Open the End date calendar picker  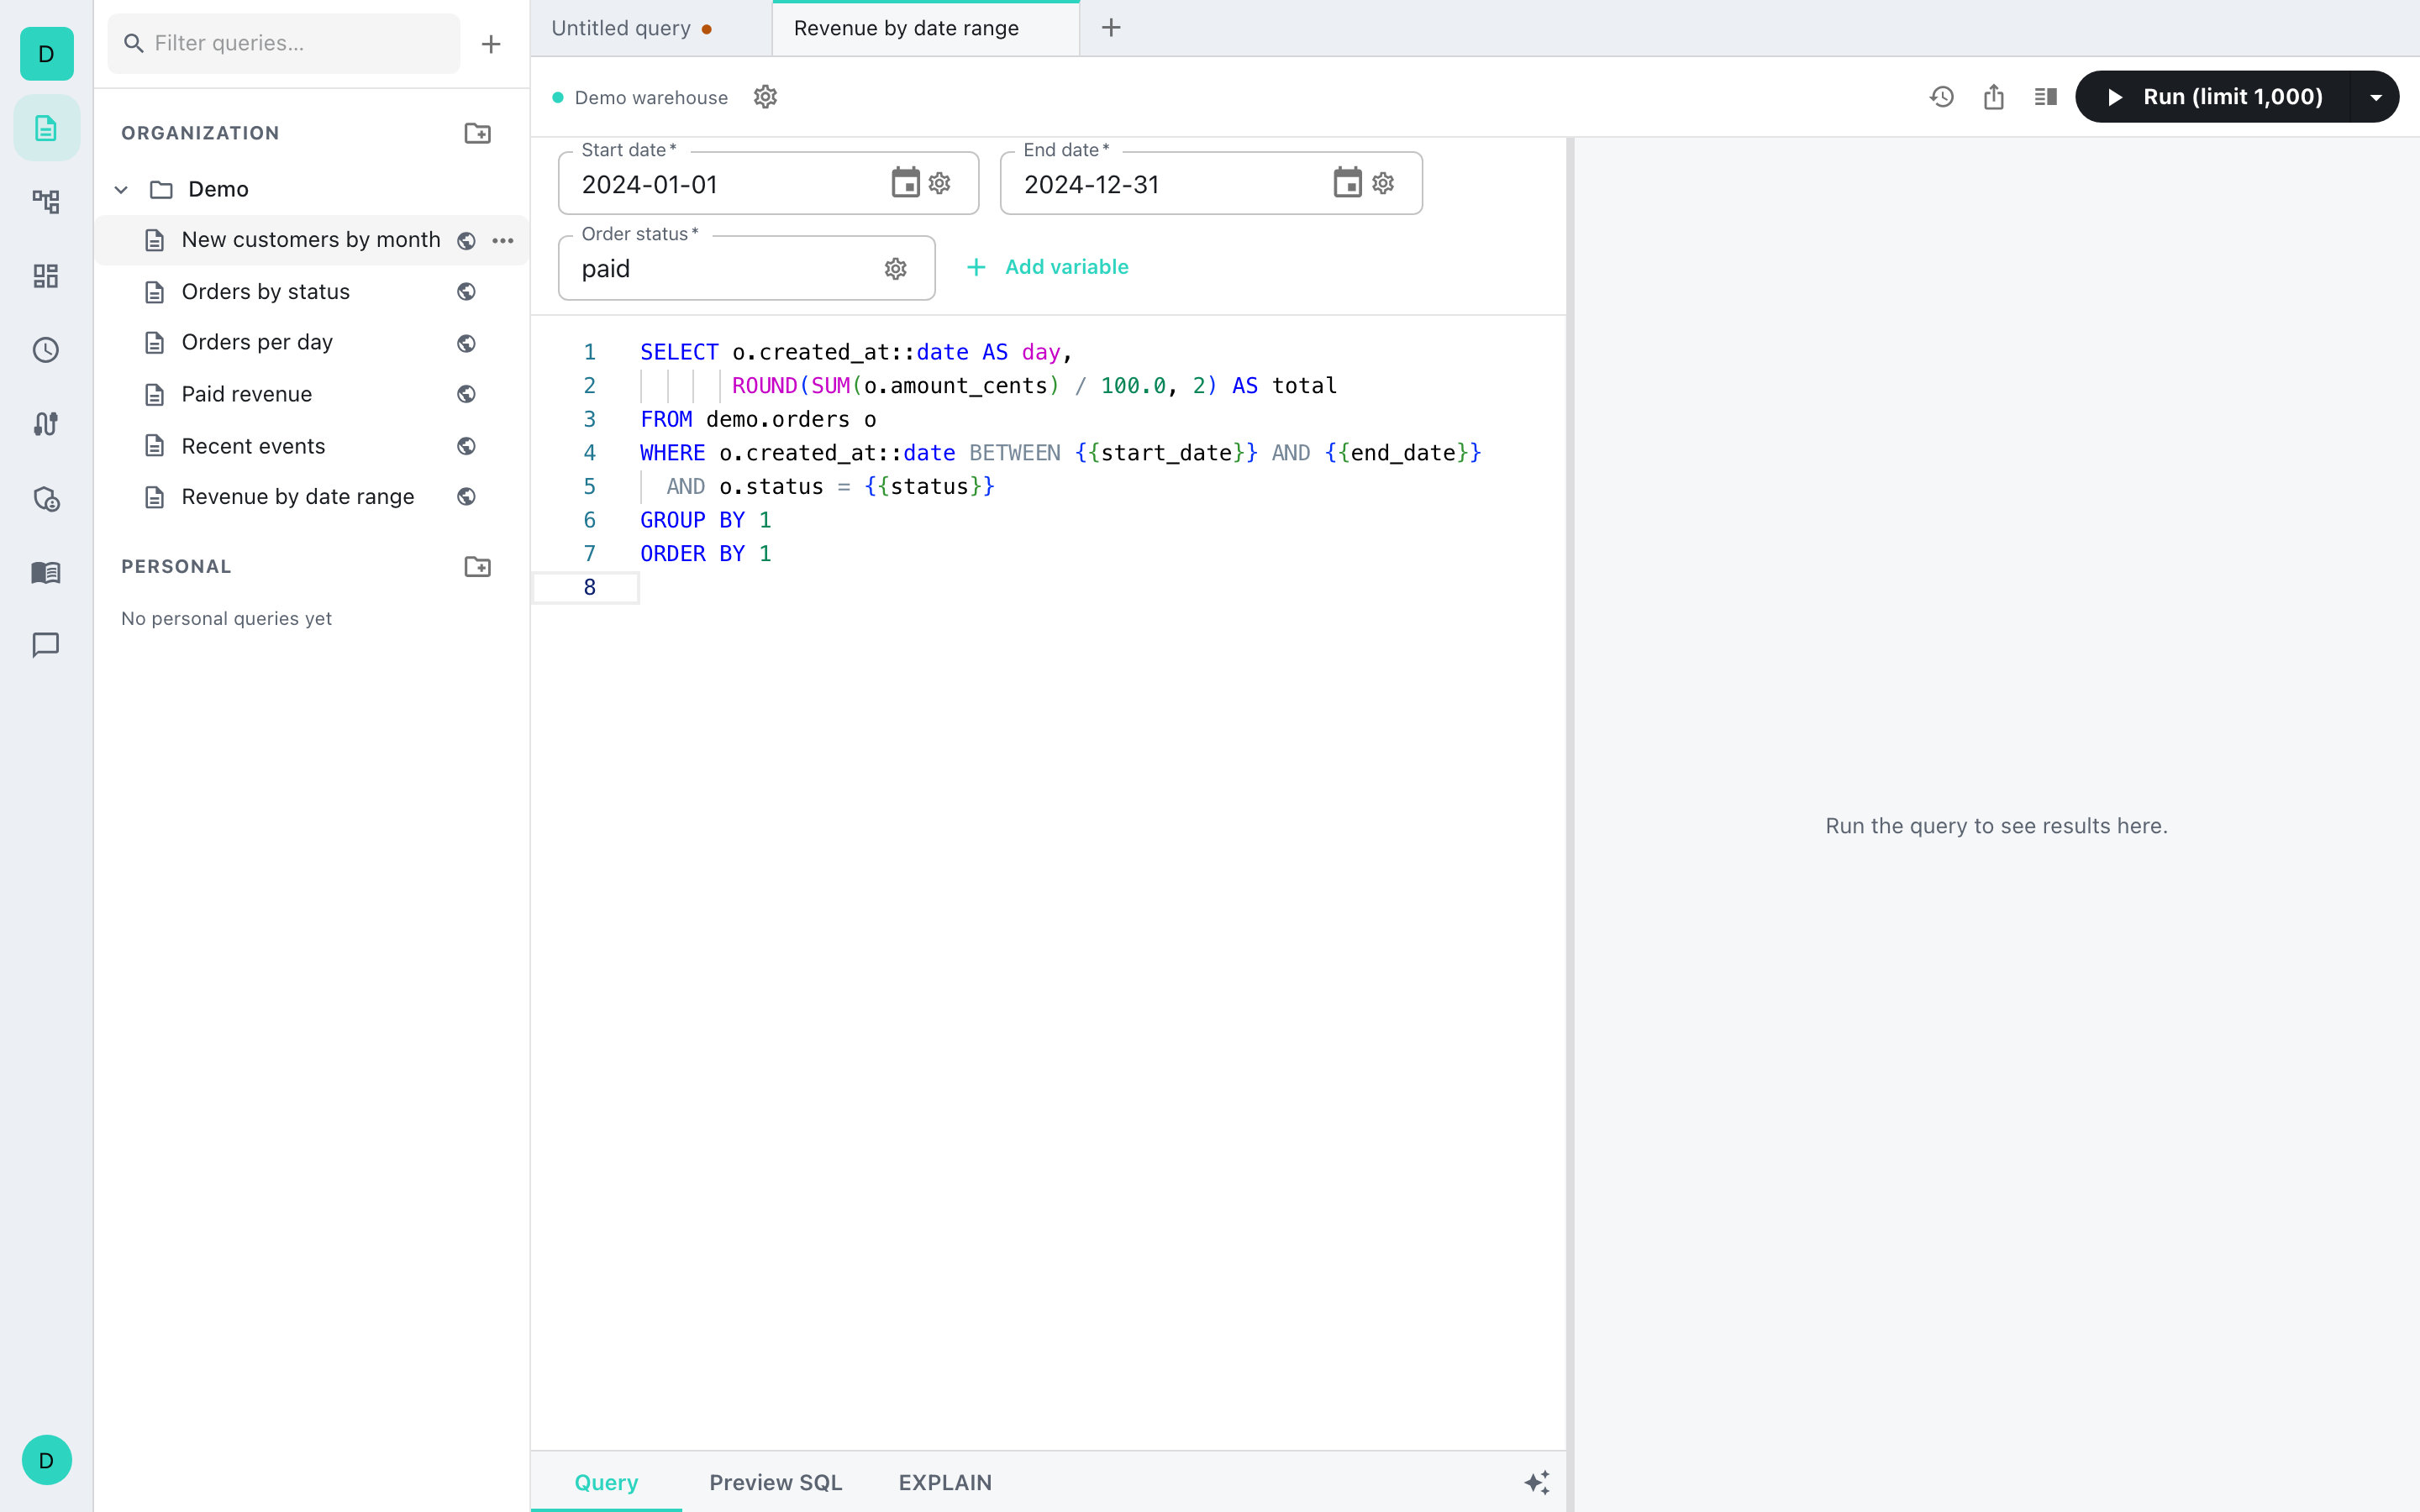[1348, 183]
